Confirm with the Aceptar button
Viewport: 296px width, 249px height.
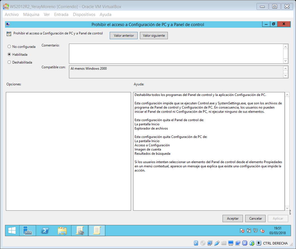233,219
